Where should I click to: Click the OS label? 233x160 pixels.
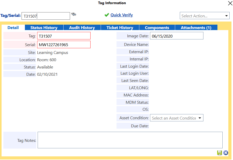(146, 109)
